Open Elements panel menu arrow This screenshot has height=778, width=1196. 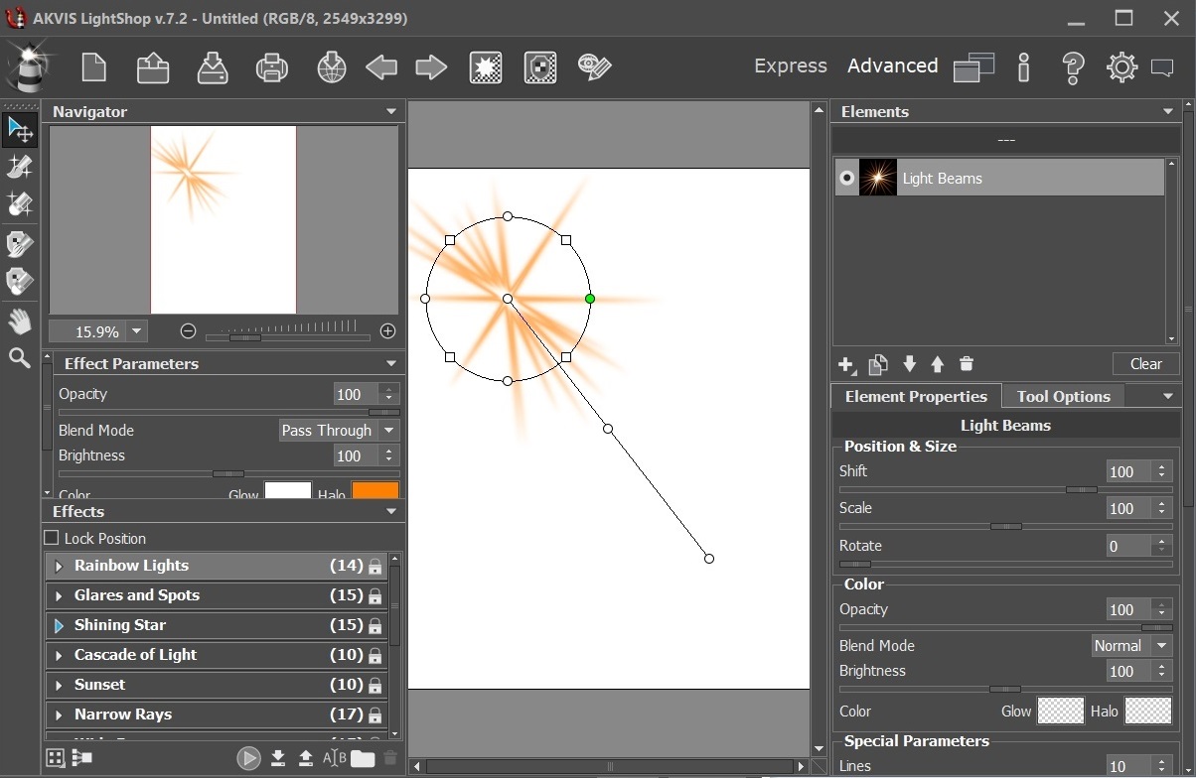click(x=1168, y=112)
